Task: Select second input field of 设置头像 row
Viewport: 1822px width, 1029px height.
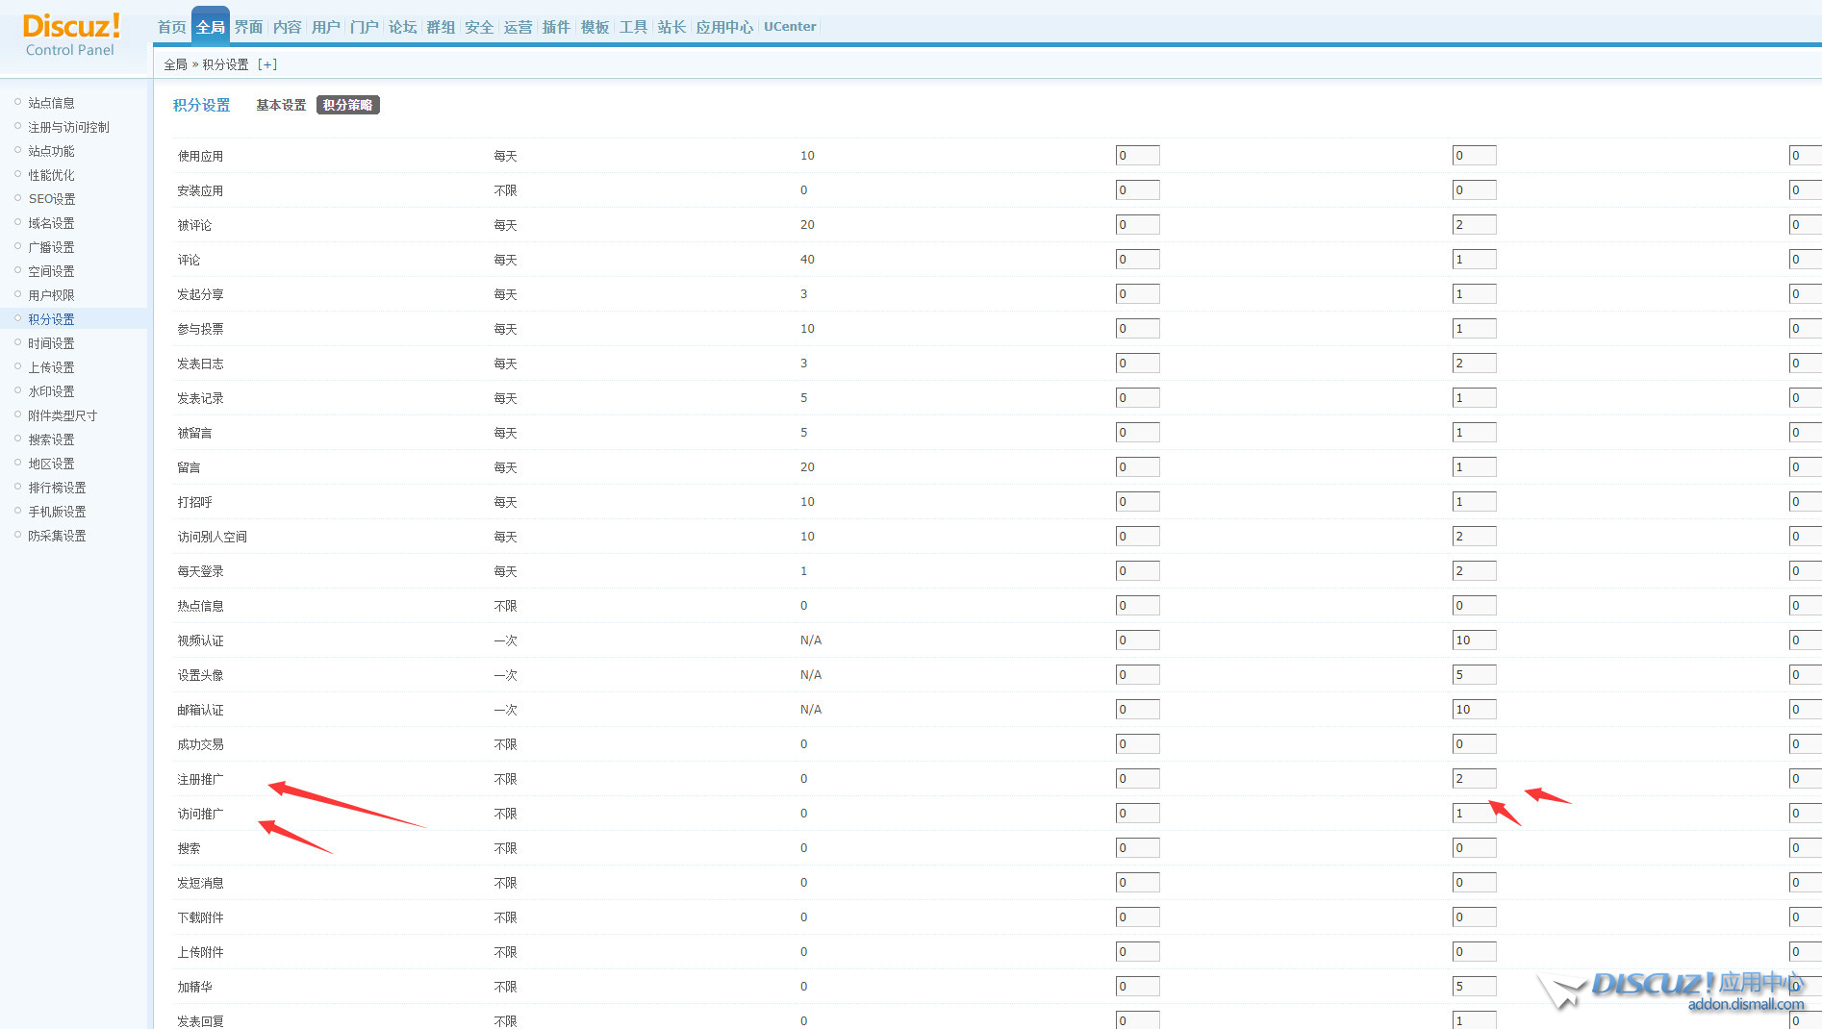Action: pos(1474,675)
